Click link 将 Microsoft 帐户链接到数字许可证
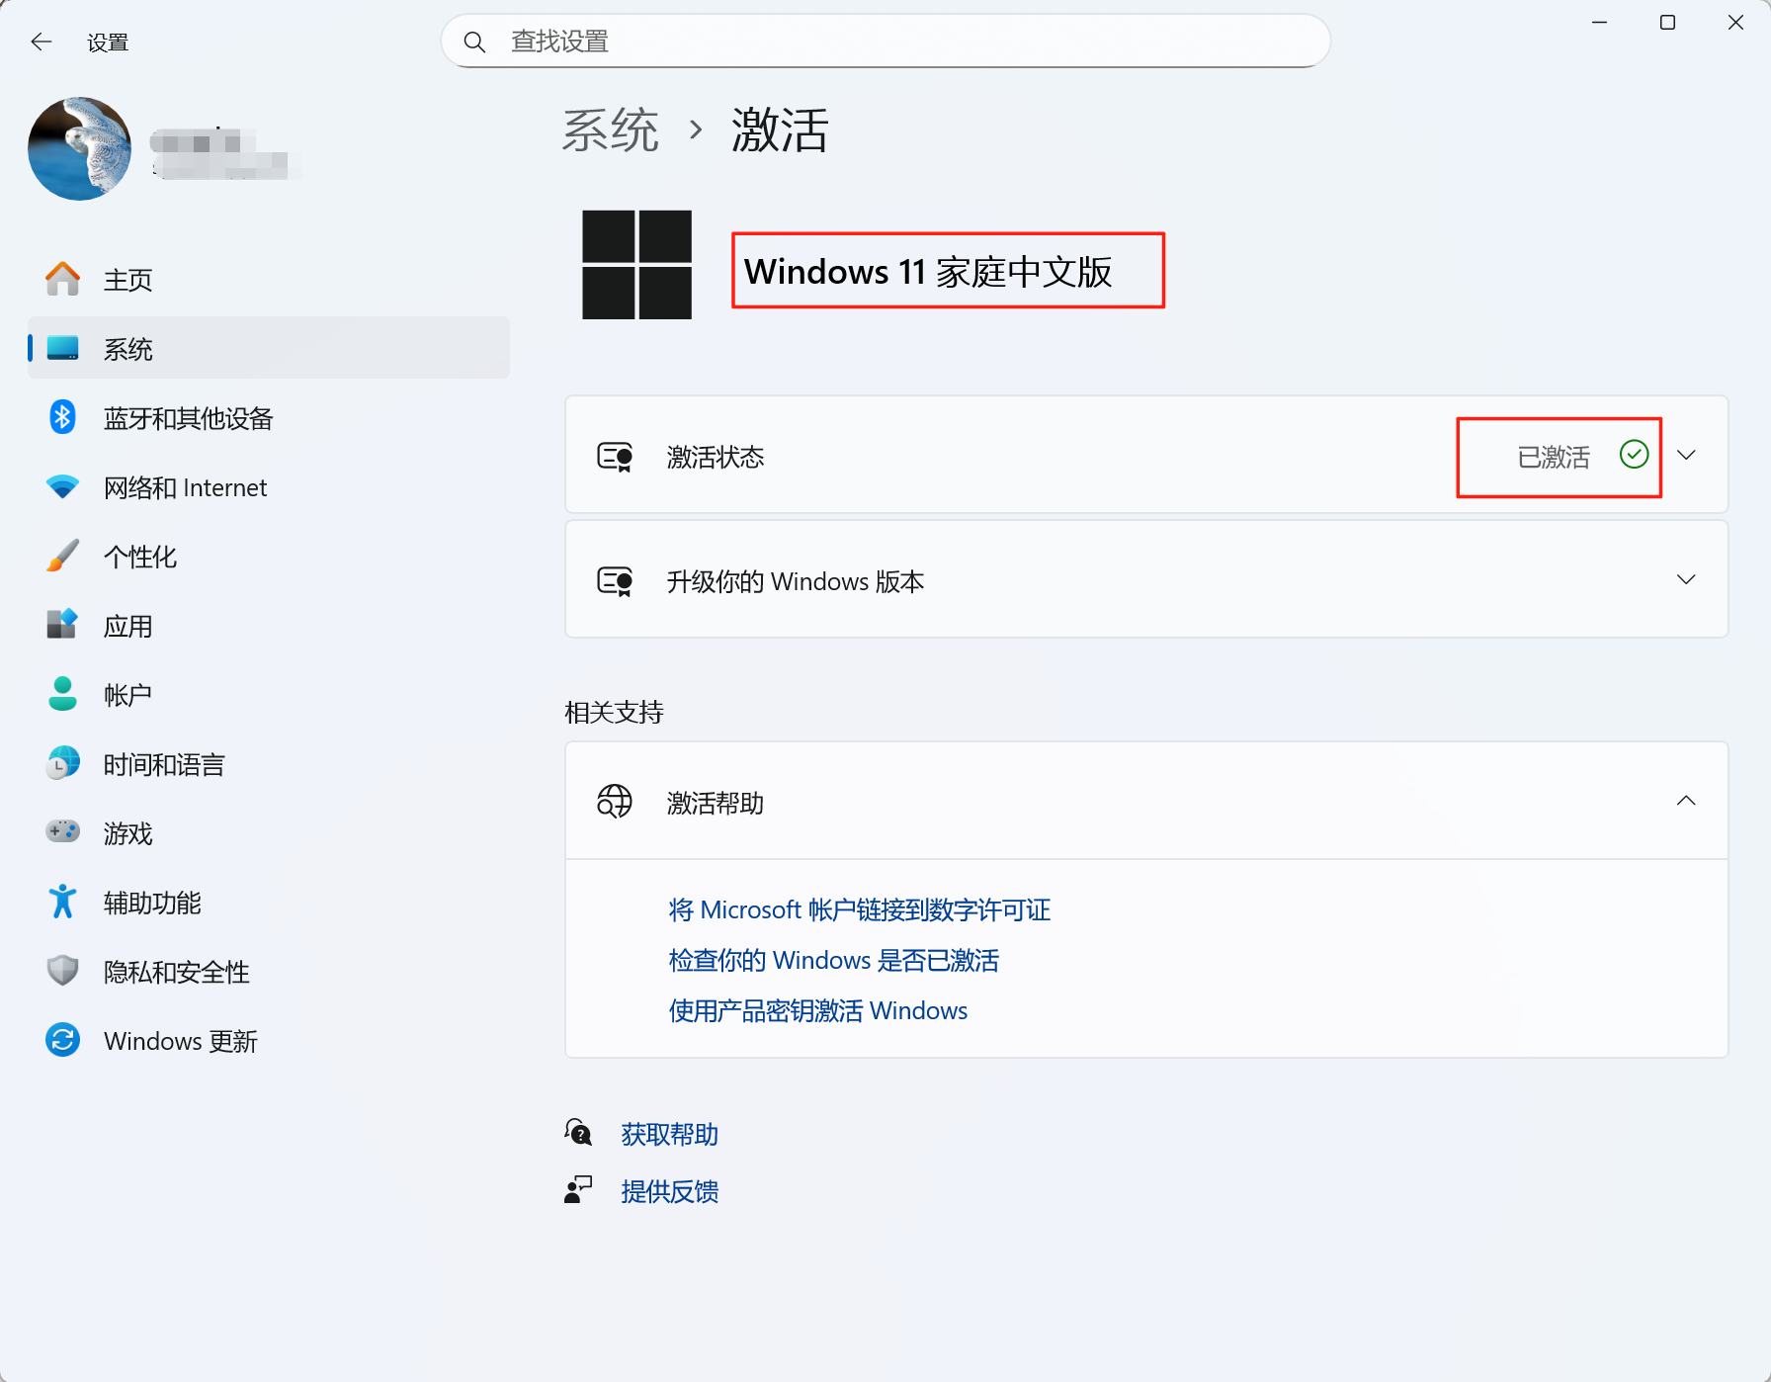 click(860, 909)
